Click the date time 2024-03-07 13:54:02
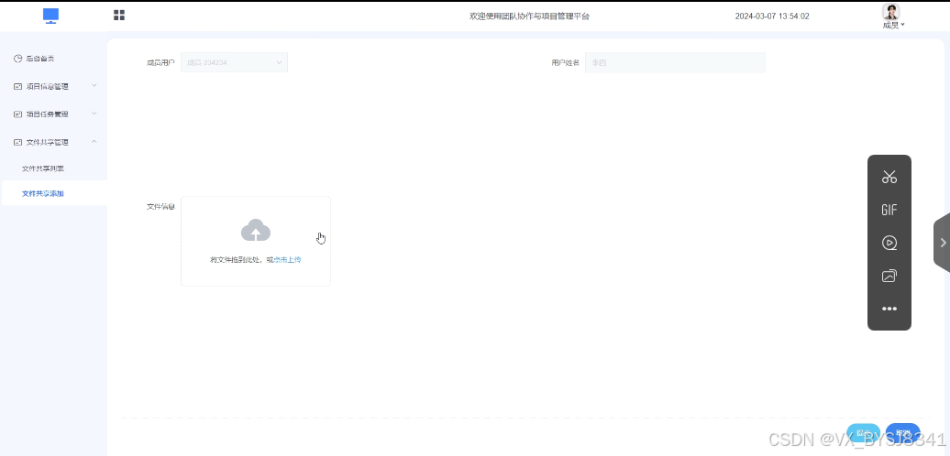Viewport: 950px width, 456px height. click(x=772, y=16)
